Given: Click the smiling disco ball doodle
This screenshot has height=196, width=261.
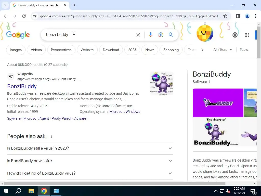Looking at the screenshot, I should pyautogui.click(x=205, y=33).
